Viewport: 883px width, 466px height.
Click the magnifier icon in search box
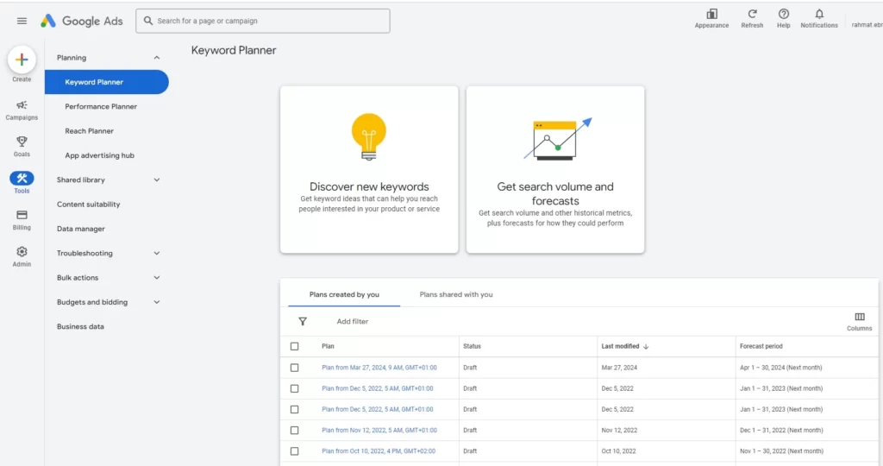[148, 21]
